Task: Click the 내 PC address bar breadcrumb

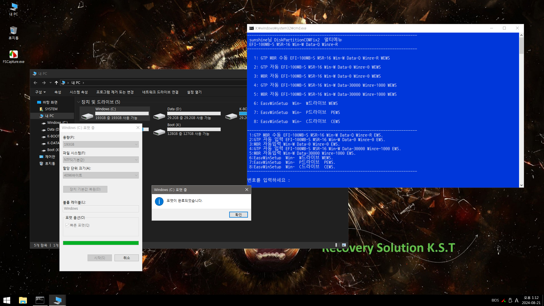Action: 76,83
